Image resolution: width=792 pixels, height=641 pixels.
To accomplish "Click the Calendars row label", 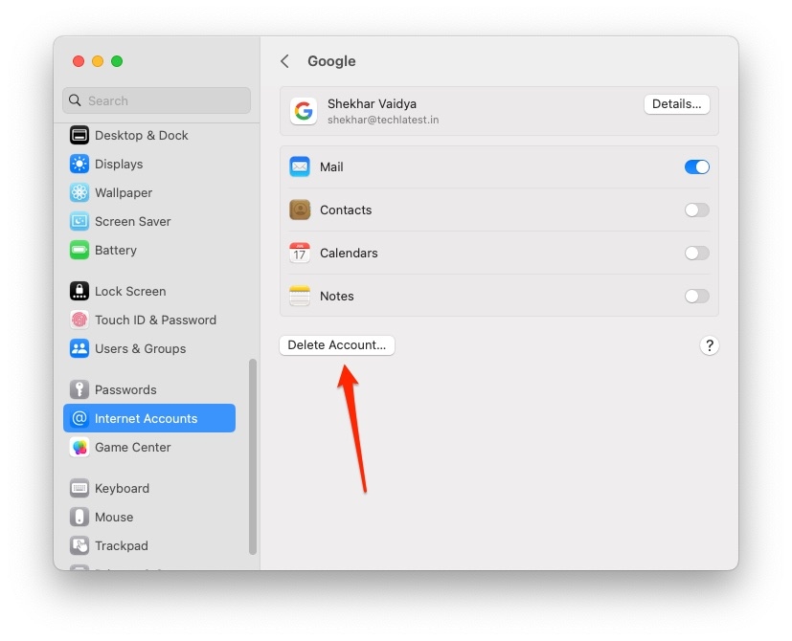I will pyautogui.click(x=349, y=253).
